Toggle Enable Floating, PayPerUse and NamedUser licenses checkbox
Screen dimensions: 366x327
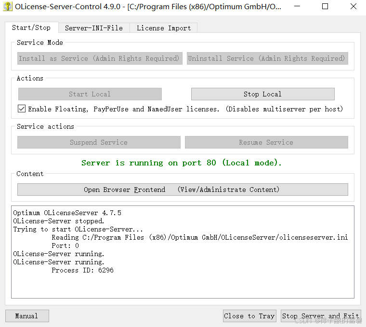tap(22, 109)
